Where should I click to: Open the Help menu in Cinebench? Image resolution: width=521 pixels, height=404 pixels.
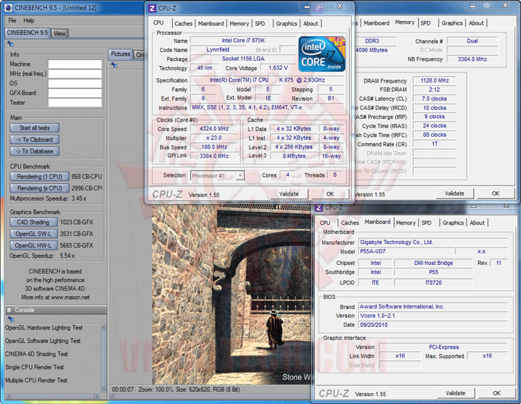pyautogui.click(x=28, y=20)
